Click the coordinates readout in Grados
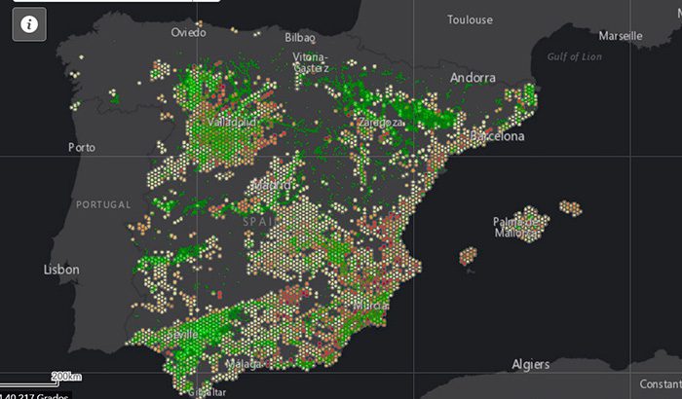The height and width of the screenshot is (399, 682). pyautogui.click(x=34, y=394)
